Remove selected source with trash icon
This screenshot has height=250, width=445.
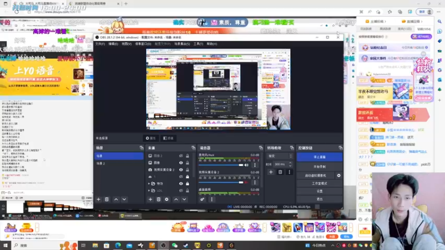coord(159,199)
